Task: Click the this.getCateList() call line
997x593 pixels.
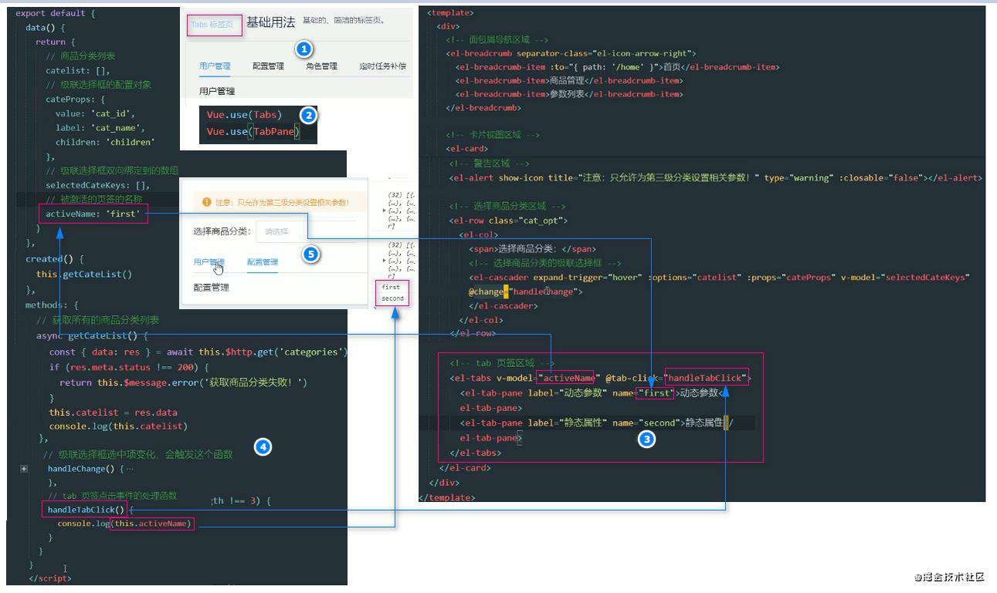Action: (x=84, y=274)
